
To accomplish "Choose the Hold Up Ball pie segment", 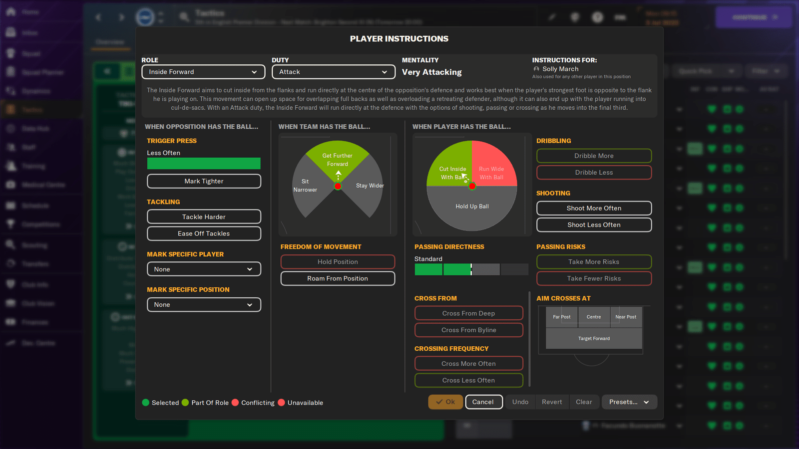I will tap(472, 207).
